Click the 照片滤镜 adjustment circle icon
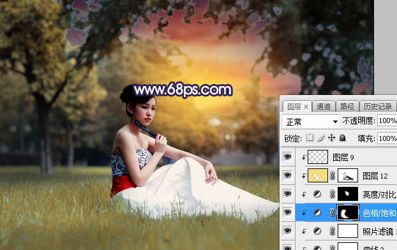 point(317,231)
